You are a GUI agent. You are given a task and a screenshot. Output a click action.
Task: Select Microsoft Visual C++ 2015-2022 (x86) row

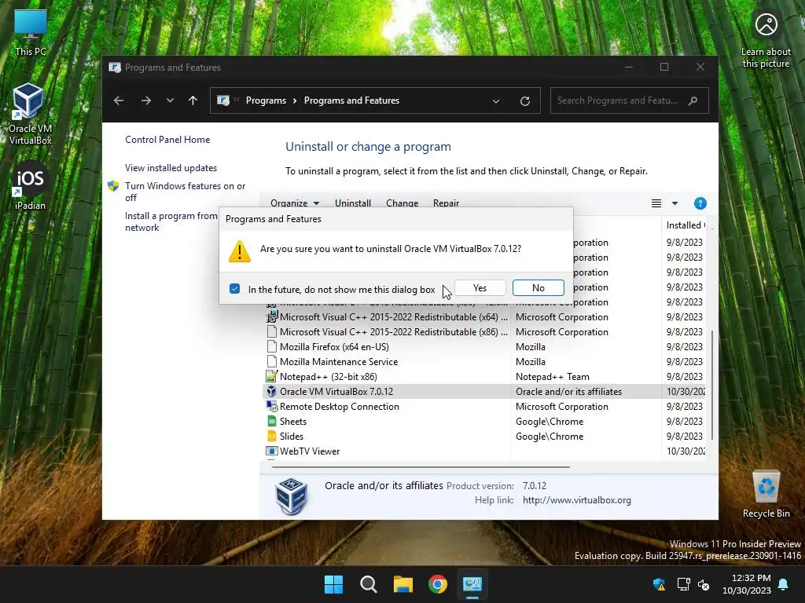point(483,332)
